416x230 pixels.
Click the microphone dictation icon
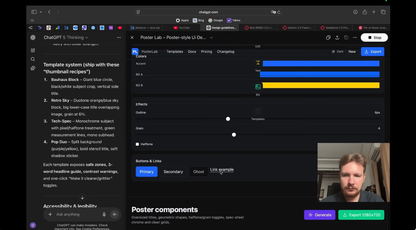pyautogui.click(x=104, y=214)
